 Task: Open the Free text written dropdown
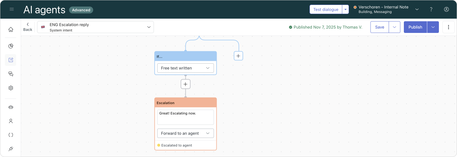click(185, 68)
